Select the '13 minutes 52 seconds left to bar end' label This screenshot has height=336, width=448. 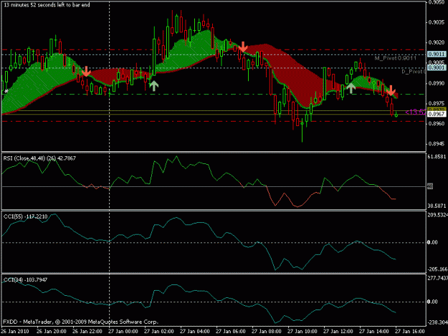[47, 5]
